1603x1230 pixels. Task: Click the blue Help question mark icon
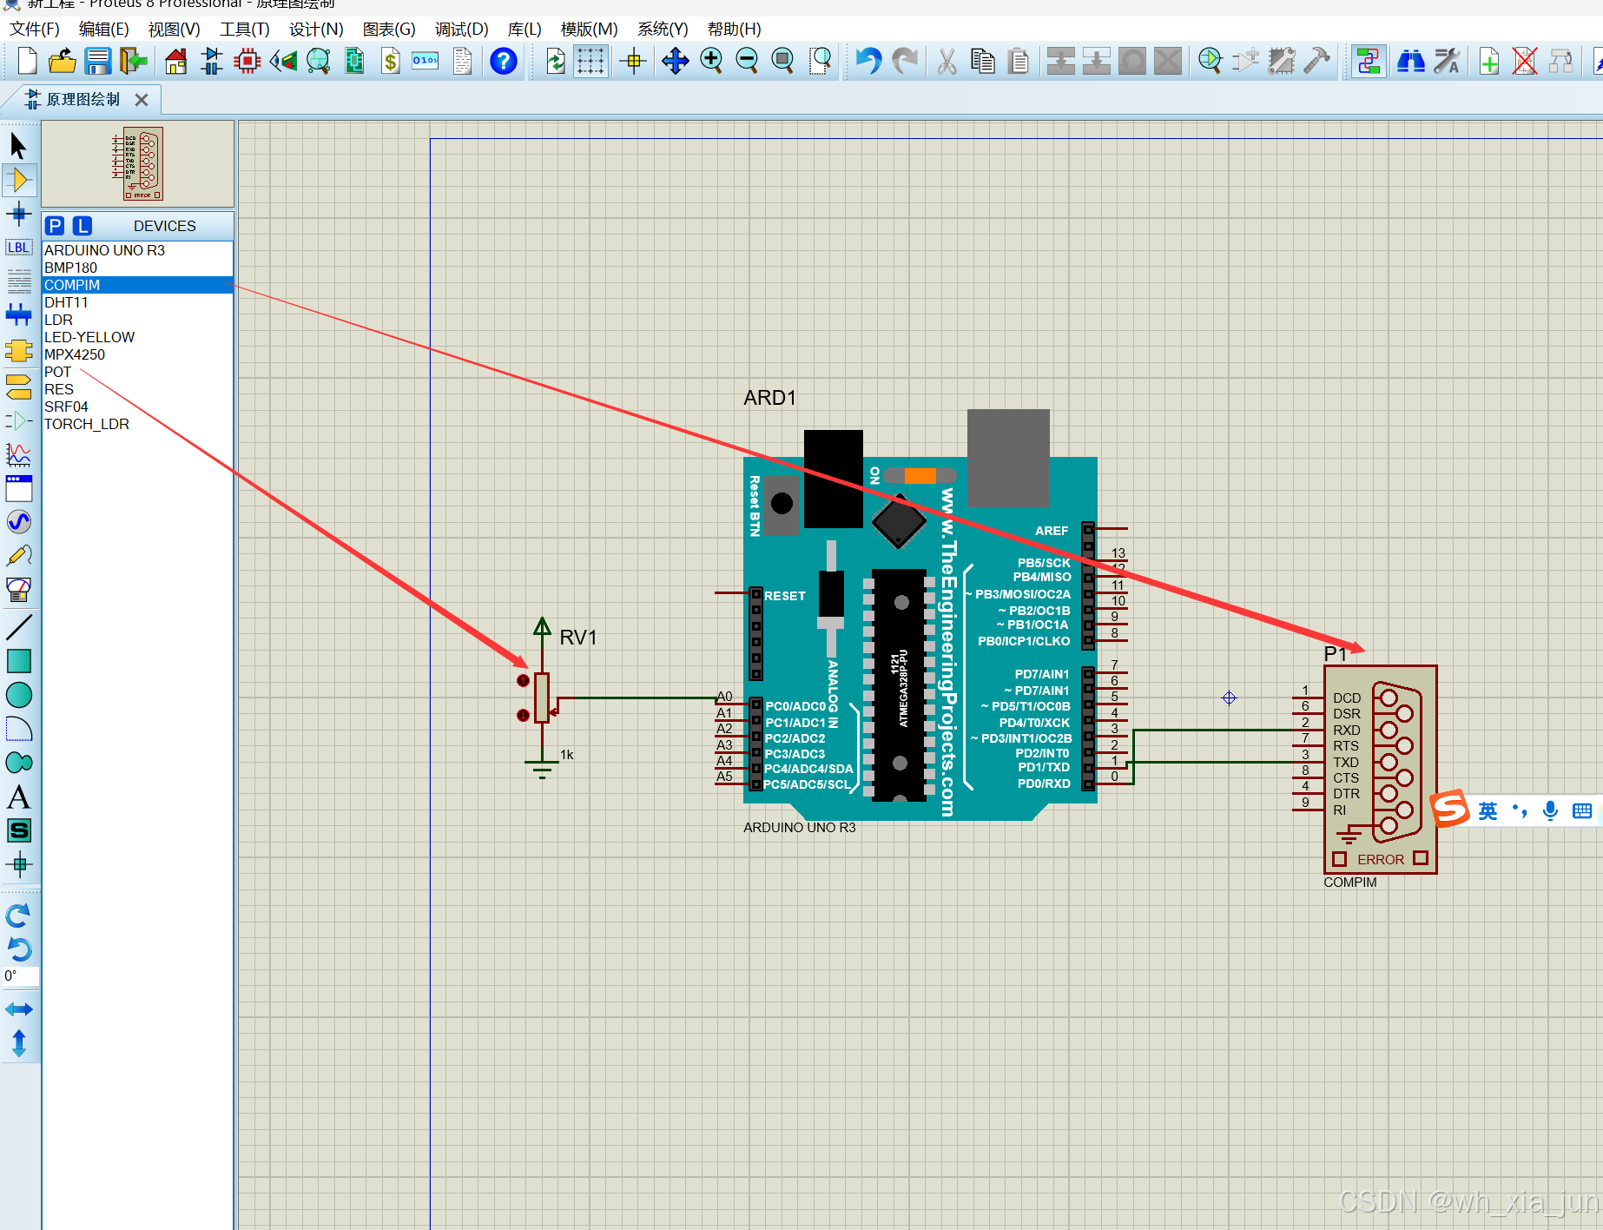click(504, 61)
